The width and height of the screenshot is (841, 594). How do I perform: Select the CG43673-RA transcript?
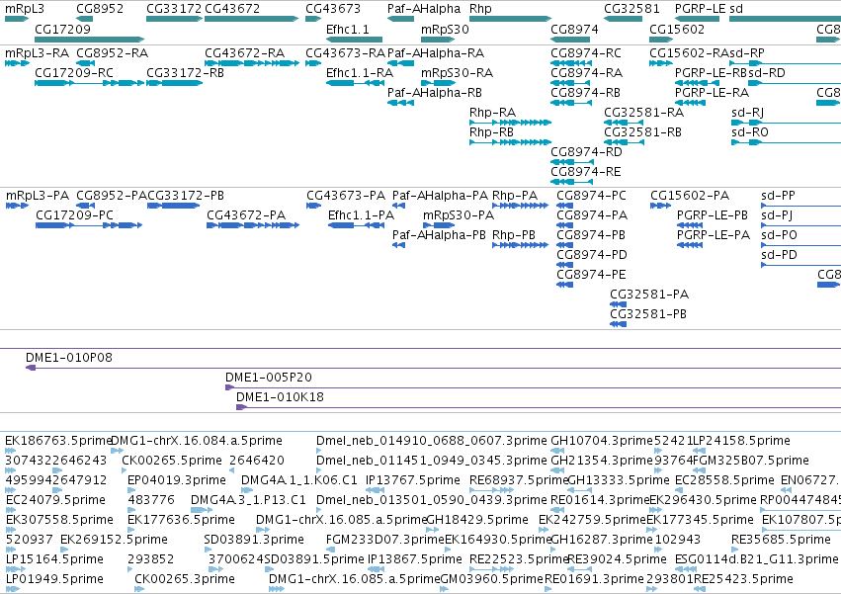313,63
